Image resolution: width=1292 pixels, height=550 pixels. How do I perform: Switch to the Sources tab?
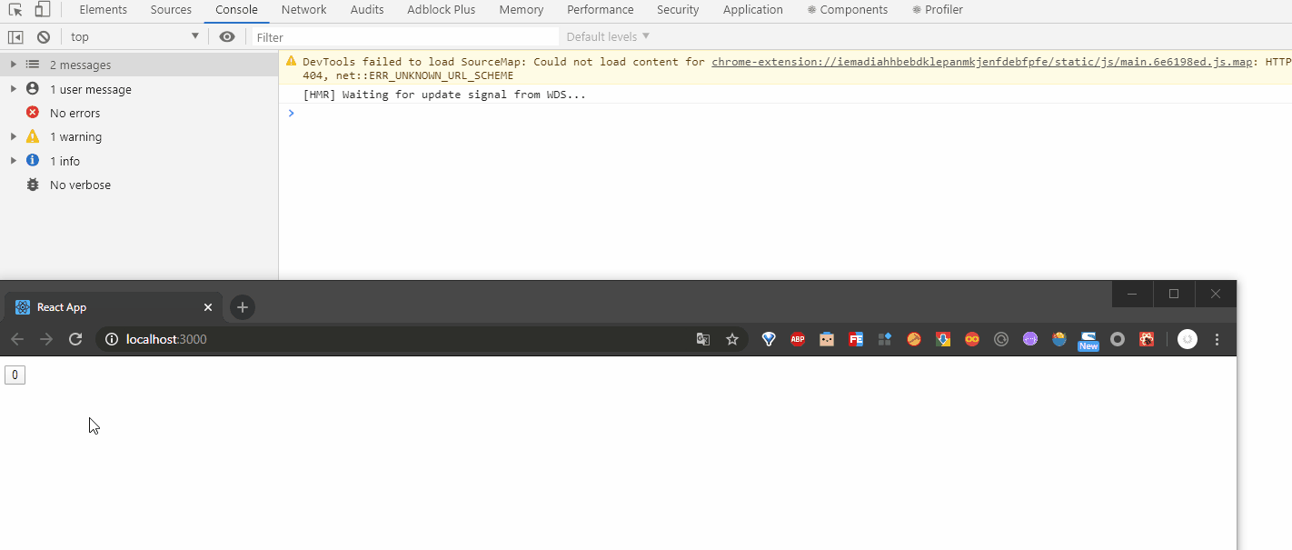171,10
